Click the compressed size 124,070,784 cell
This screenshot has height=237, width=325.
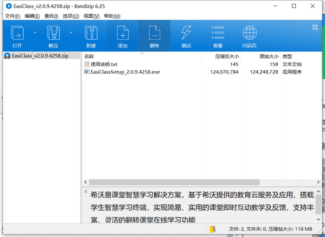224,72
